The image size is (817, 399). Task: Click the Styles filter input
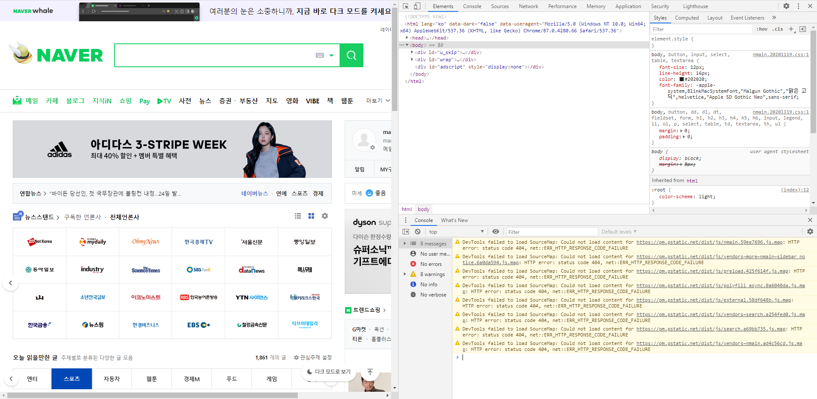coord(701,29)
